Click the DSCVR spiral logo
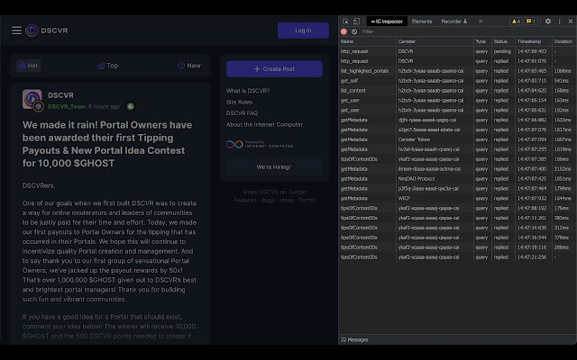Screen dimensions: 577x360 click(32, 31)
